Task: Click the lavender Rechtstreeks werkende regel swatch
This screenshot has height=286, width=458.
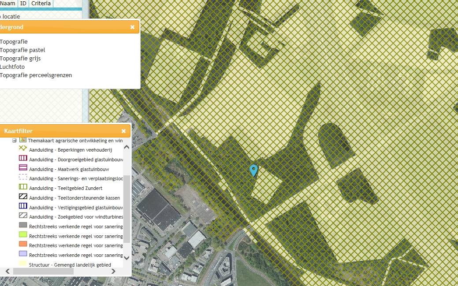Action: click(23, 254)
